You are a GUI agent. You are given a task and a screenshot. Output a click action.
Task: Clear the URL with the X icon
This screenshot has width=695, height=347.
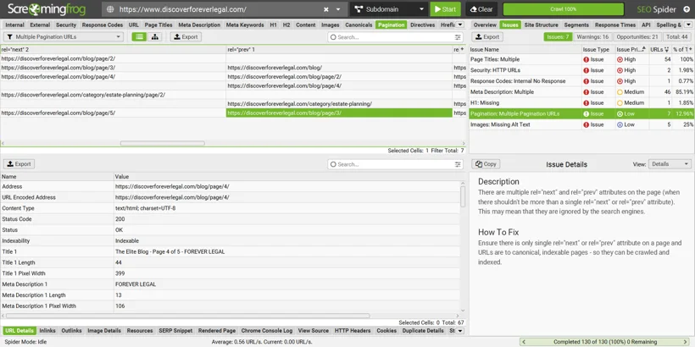point(326,9)
